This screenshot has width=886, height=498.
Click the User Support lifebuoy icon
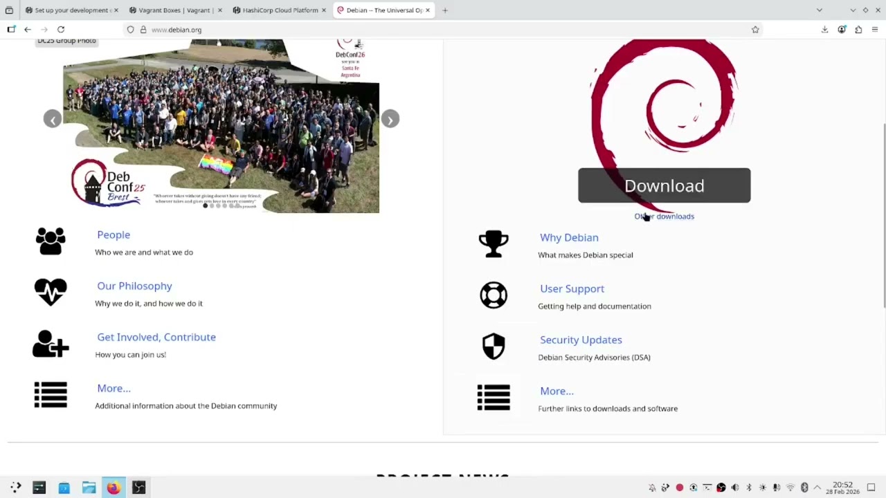(494, 295)
